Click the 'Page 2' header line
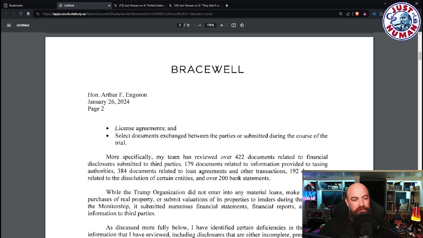 [x=96, y=109]
